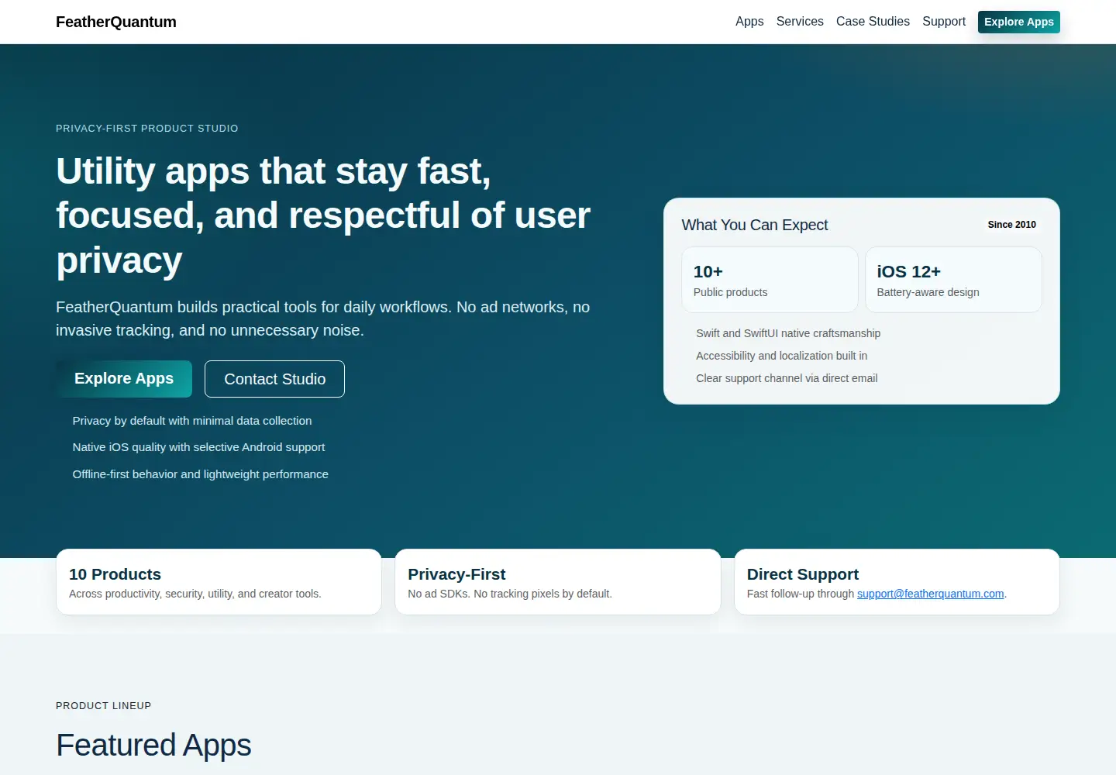Viewport: 1116px width, 775px height.
Task: Select Case Studies in the header
Action: click(x=873, y=22)
